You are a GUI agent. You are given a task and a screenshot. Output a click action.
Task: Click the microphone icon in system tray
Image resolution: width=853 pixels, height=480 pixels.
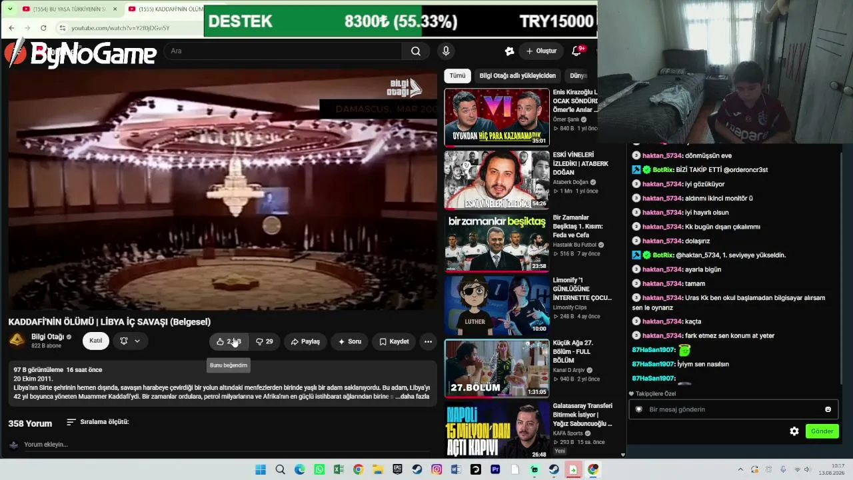783,469
